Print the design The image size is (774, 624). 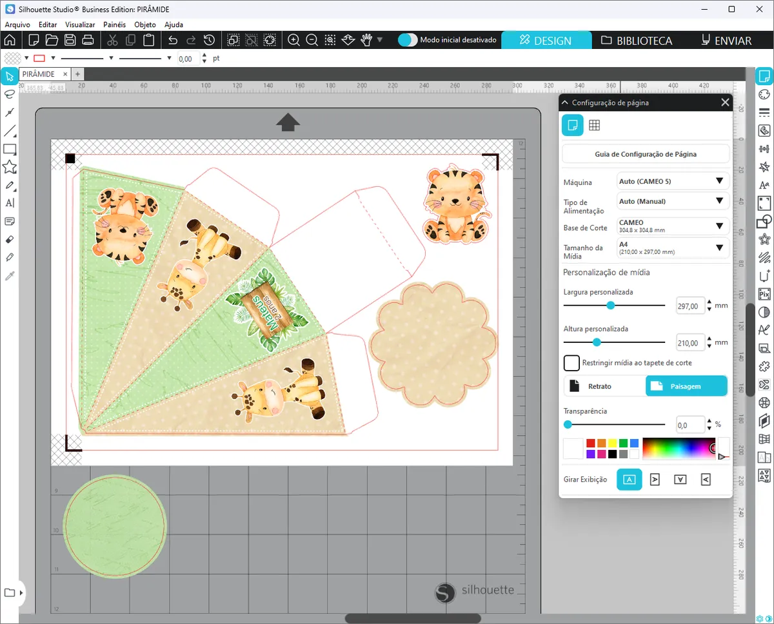[88, 40]
